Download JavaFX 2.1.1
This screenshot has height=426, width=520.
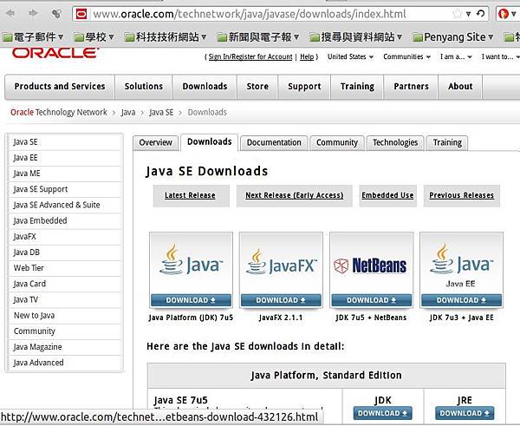tap(281, 300)
